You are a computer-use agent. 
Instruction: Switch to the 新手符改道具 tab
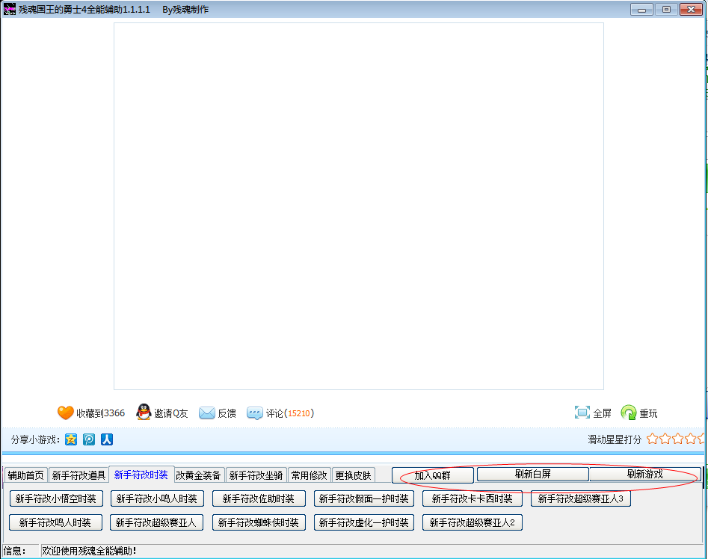point(79,475)
